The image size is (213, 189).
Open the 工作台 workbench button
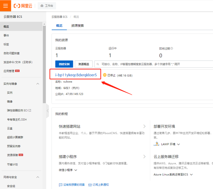pyautogui.click(x=47, y=6)
